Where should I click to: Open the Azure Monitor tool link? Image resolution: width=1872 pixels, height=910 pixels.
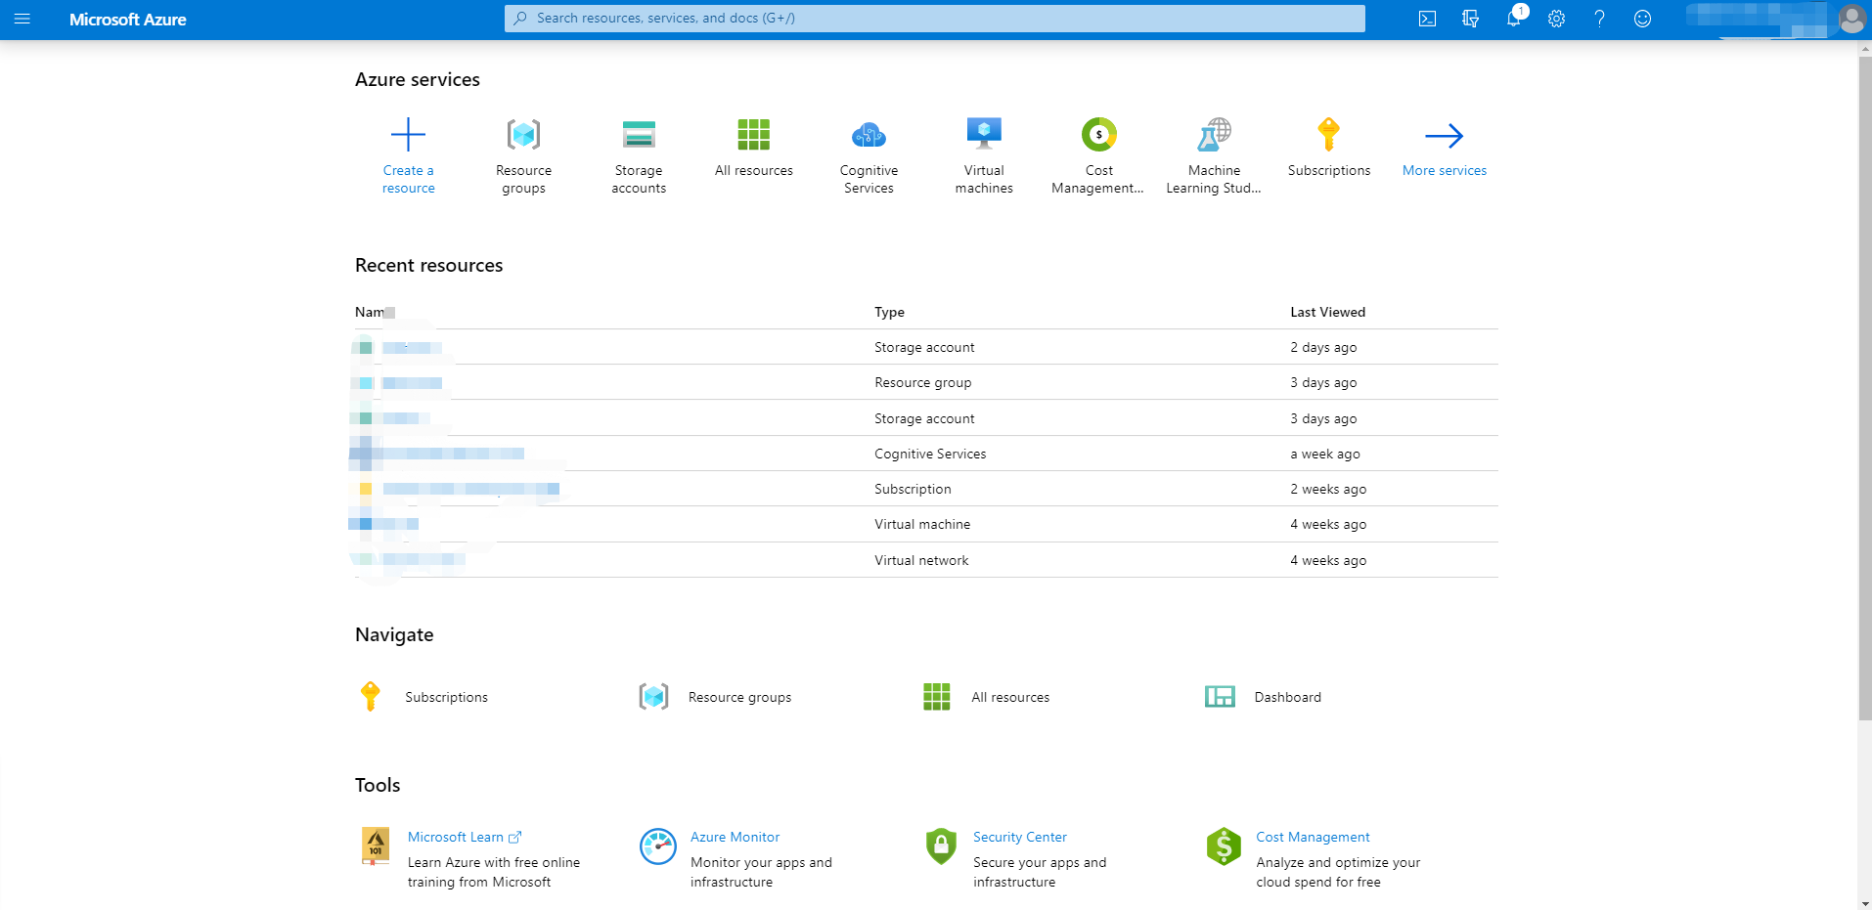tap(735, 837)
